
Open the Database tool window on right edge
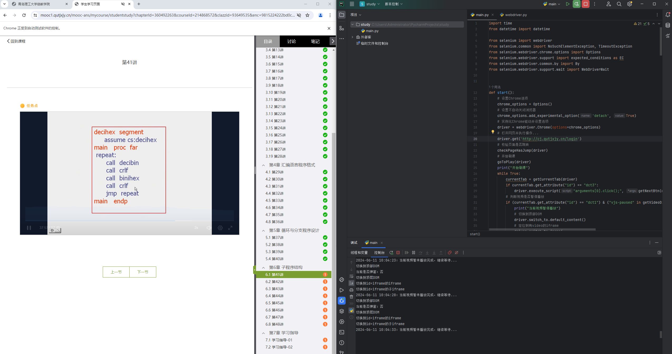[668, 25]
